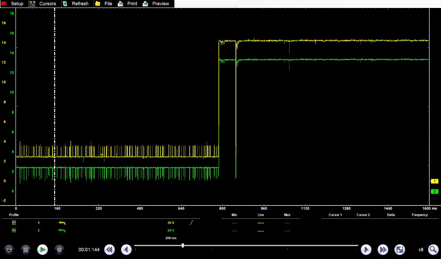
Task: Step back one frame with left arrow
Action: [x=126, y=250]
